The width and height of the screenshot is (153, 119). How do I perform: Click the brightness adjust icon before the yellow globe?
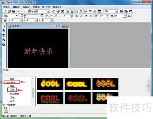(x=90, y=11)
